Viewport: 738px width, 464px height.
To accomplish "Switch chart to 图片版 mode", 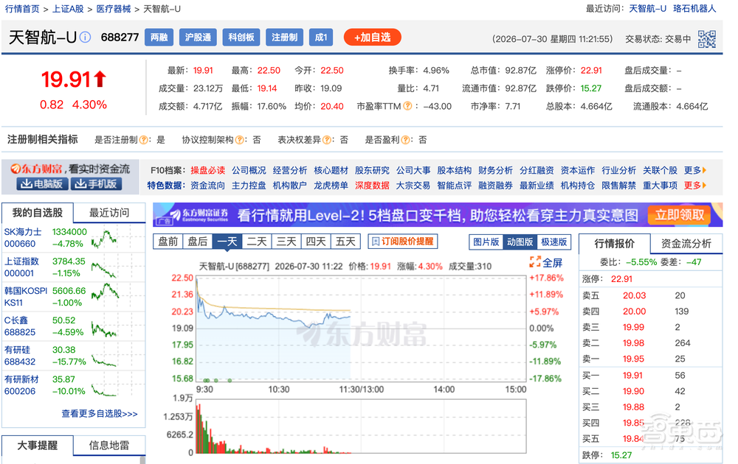I will point(486,242).
